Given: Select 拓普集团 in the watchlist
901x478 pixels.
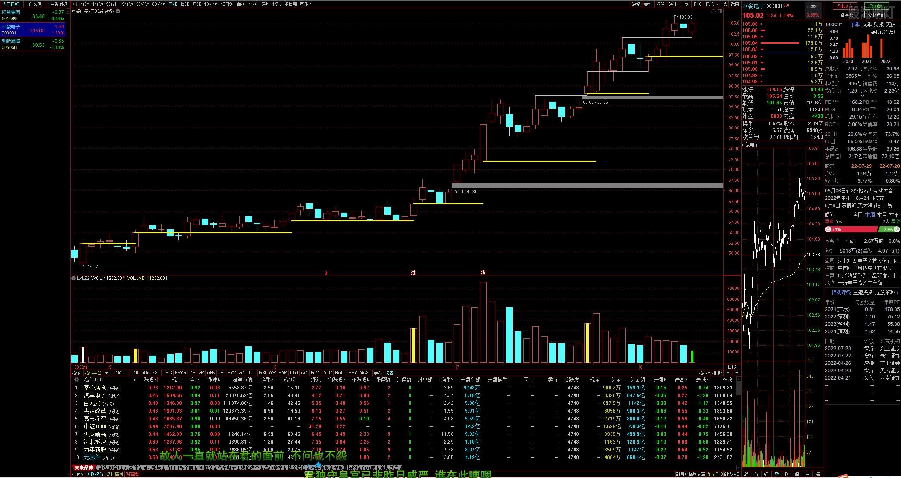Looking at the screenshot, I should [32, 15].
